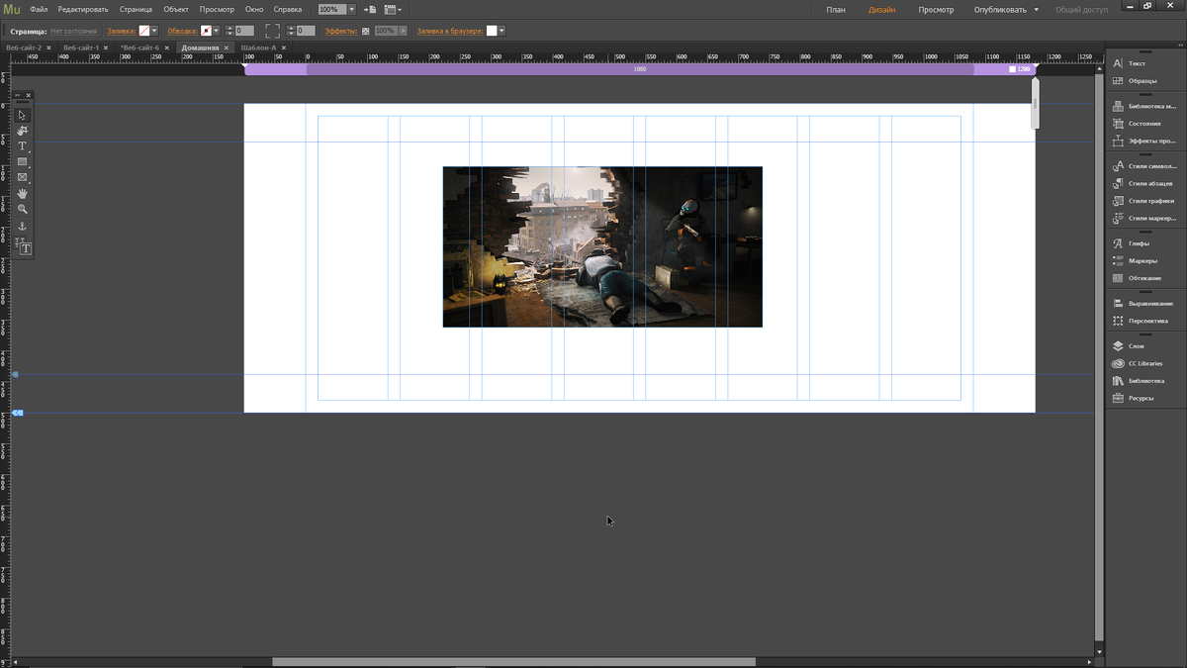Click the browser fill white swatch
This screenshot has width=1187, height=668.
tap(491, 32)
